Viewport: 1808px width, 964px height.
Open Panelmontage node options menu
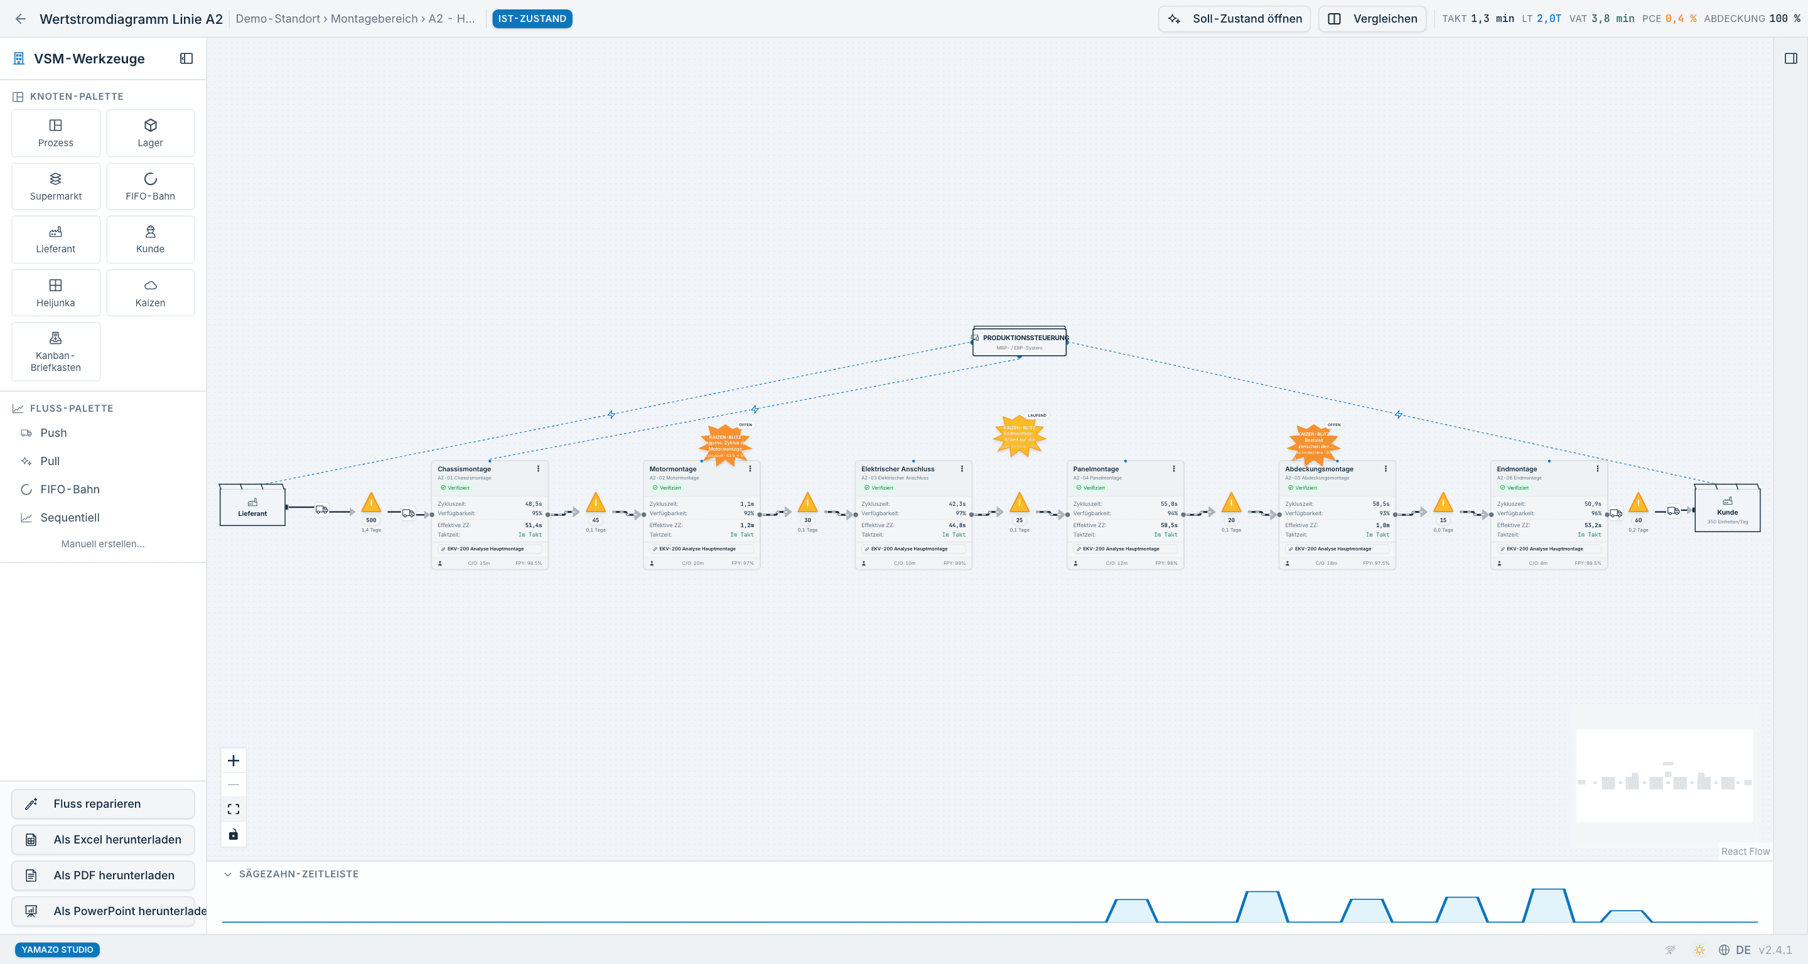1174,469
